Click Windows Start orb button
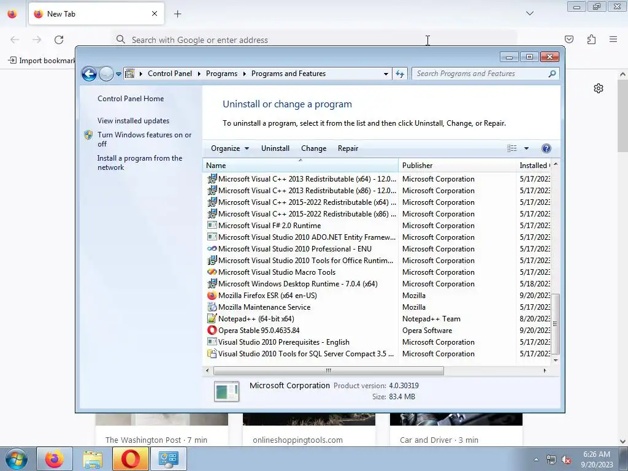628x471 pixels. click(16, 459)
